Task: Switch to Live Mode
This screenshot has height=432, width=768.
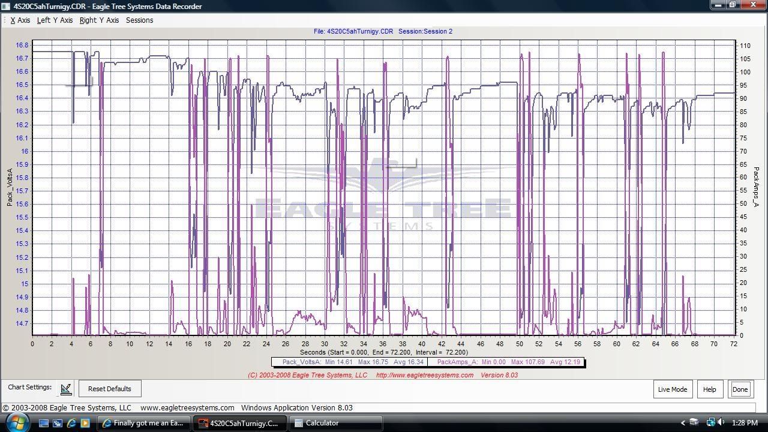Action: (x=672, y=389)
